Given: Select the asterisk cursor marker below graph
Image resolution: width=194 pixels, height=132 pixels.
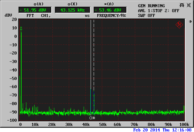Looking at the screenshot, I should point(94,118).
